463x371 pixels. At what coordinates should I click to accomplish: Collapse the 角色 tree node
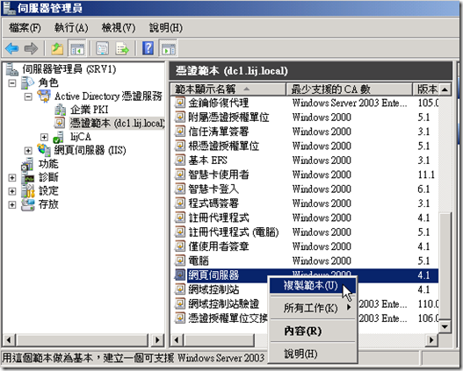[x=12, y=83]
